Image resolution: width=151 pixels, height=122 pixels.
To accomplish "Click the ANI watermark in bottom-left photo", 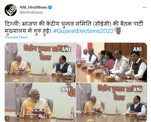I will point(66,89).
